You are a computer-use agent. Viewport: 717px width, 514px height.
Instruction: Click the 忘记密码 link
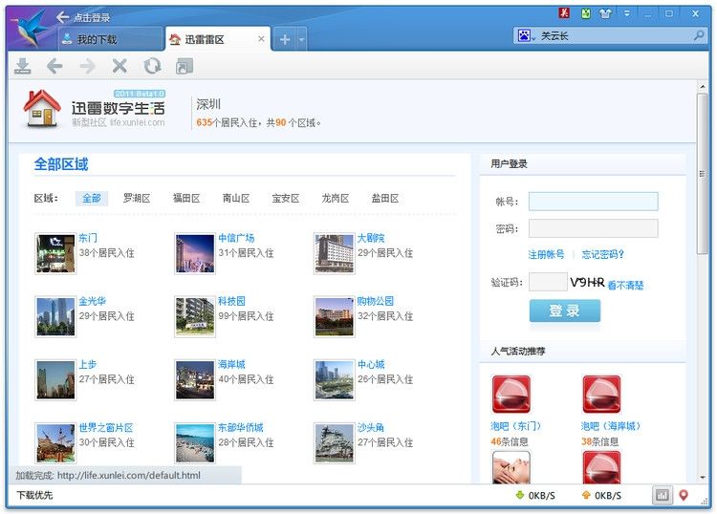(x=602, y=254)
